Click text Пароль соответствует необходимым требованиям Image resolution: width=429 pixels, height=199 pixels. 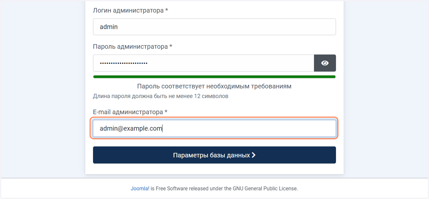[x=214, y=86]
